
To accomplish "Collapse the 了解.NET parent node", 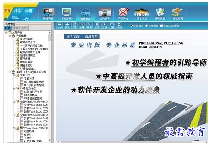I will (x=14, y=75).
